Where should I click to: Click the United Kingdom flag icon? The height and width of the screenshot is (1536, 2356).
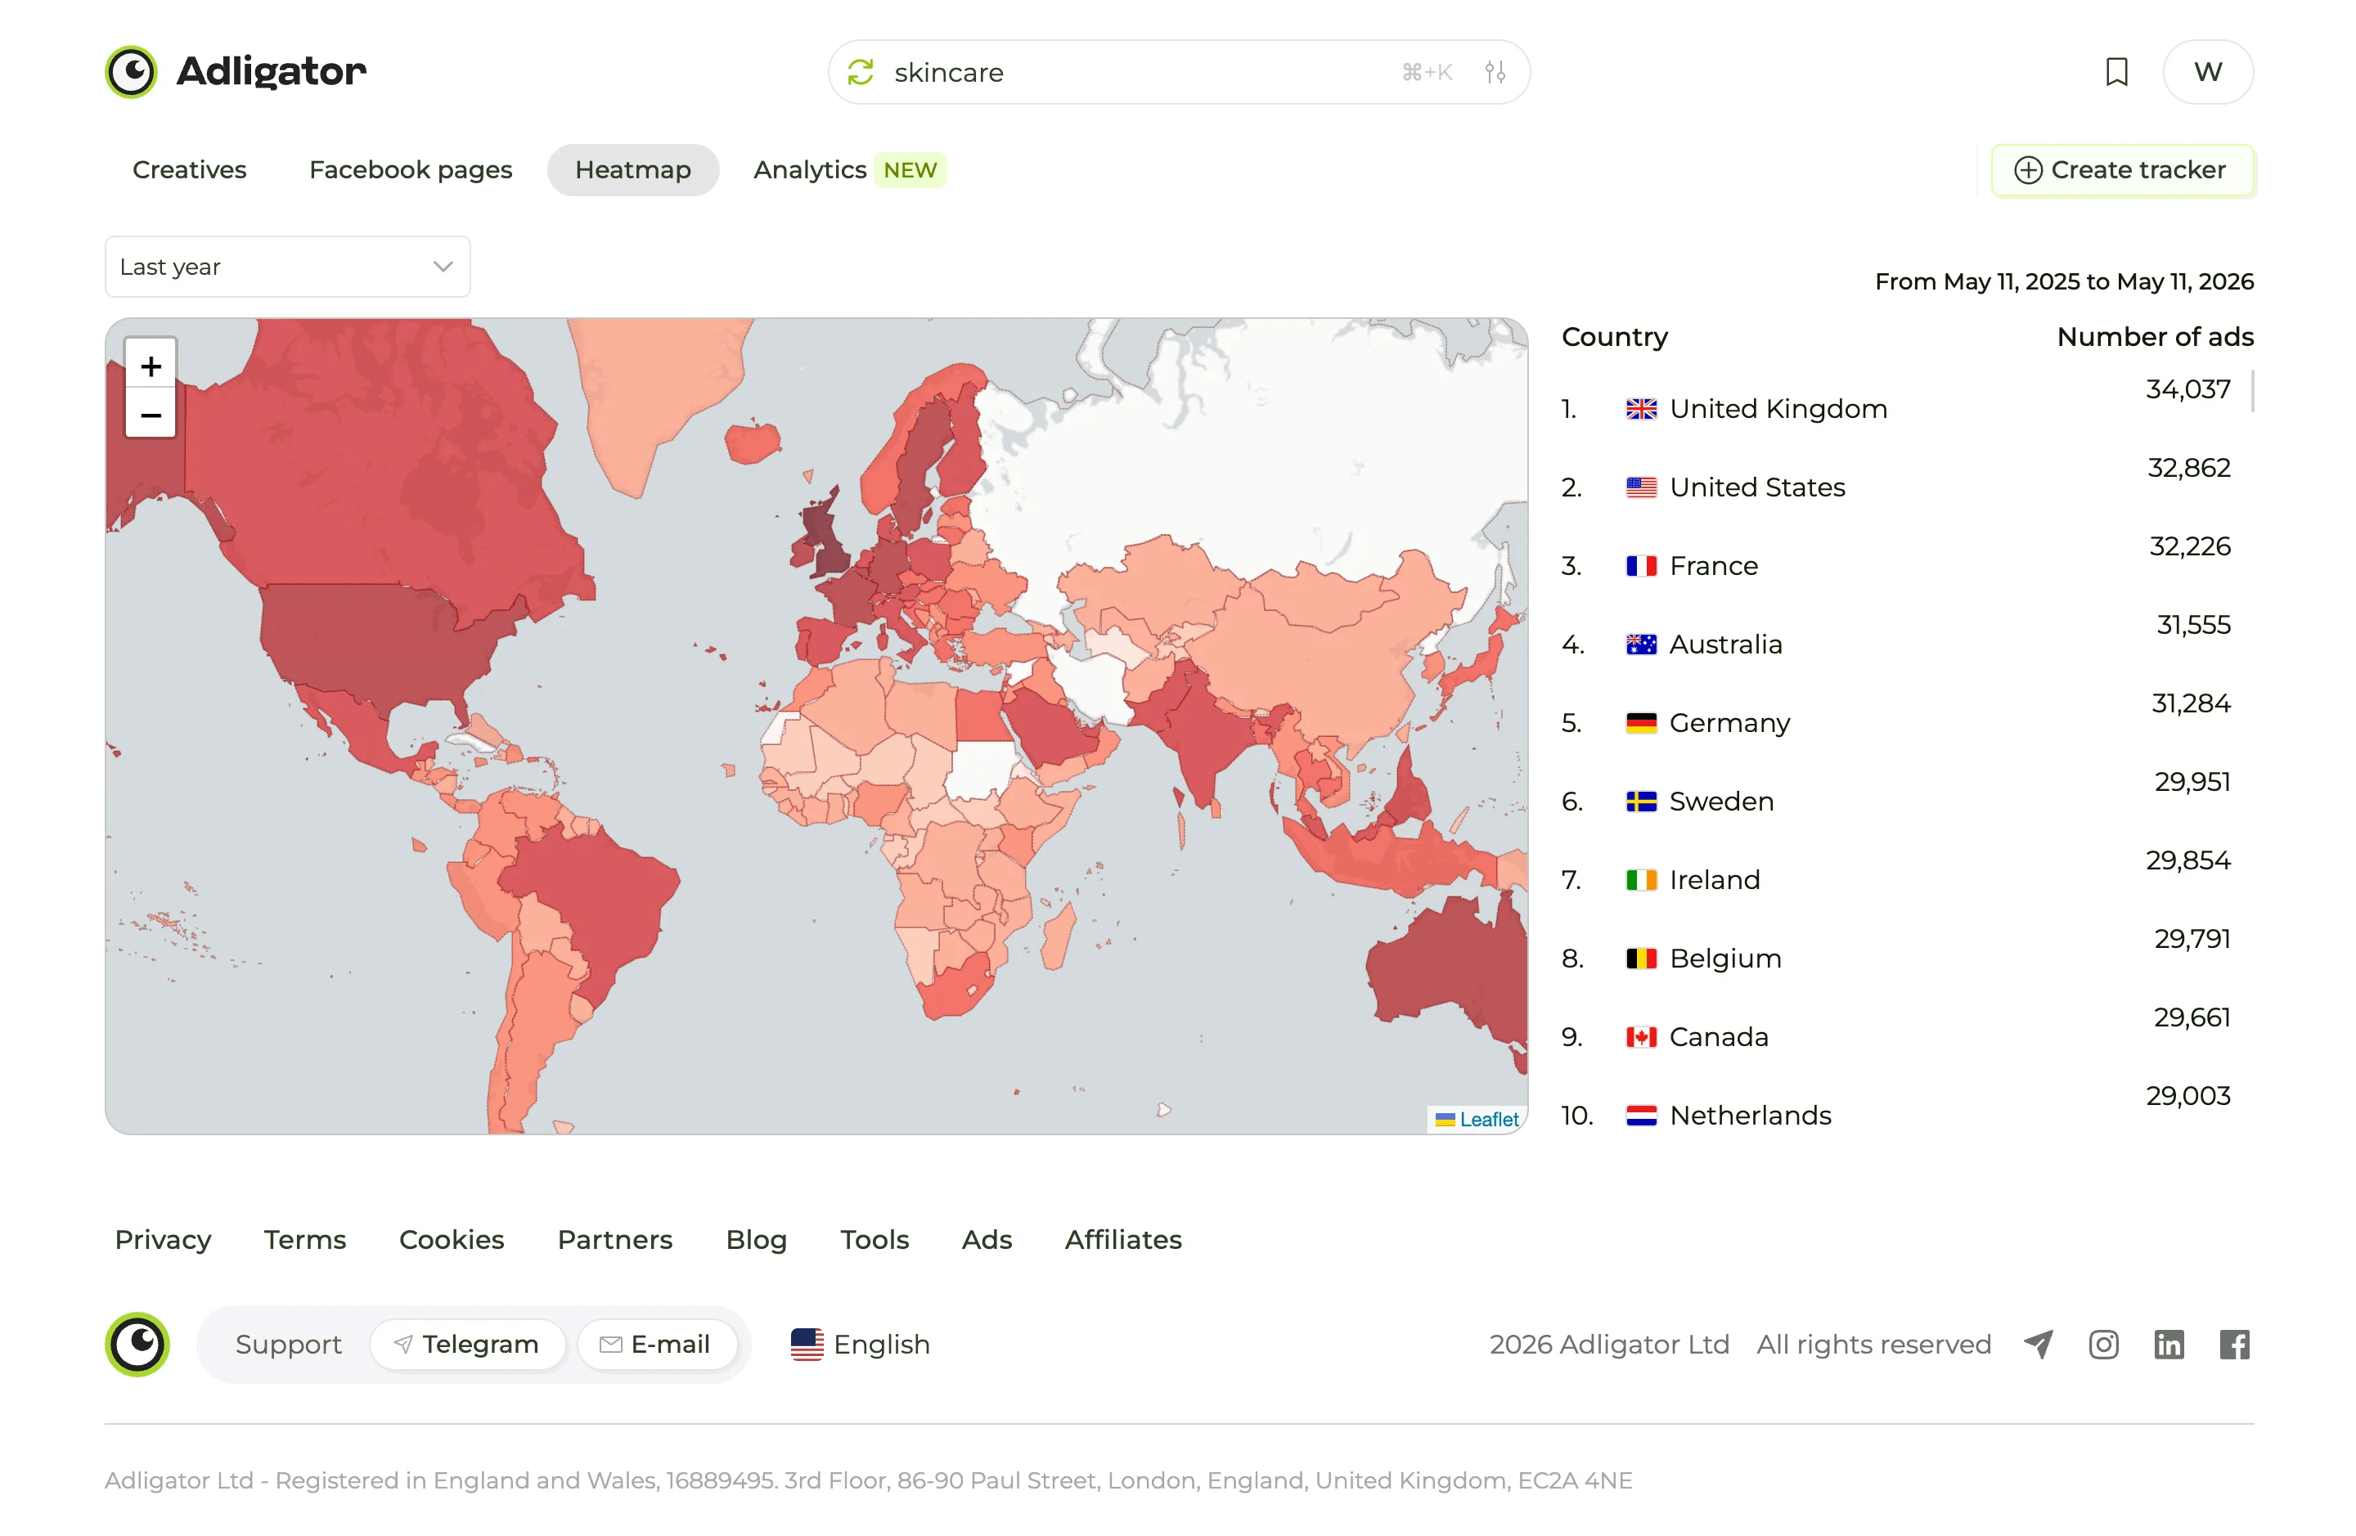pos(1640,409)
